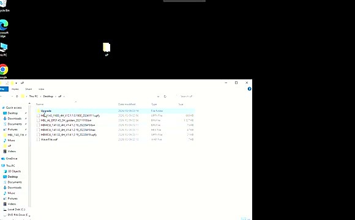Screen dimensions: 355x220
Task: Click the navigation pane scrollbar down arrow
Action: pos(29,216)
